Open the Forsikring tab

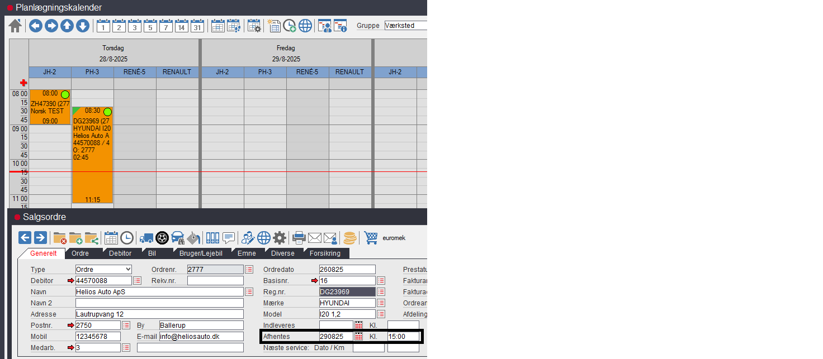325,253
